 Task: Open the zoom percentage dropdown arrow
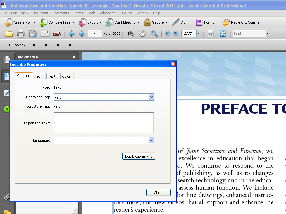[198, 33]
